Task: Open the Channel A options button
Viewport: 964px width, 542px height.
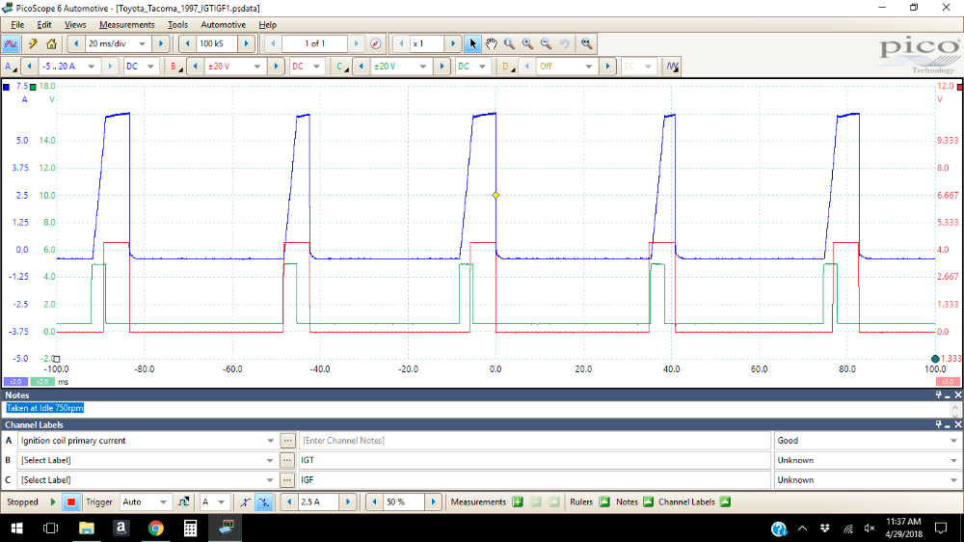Action: [x=10, y=67]
